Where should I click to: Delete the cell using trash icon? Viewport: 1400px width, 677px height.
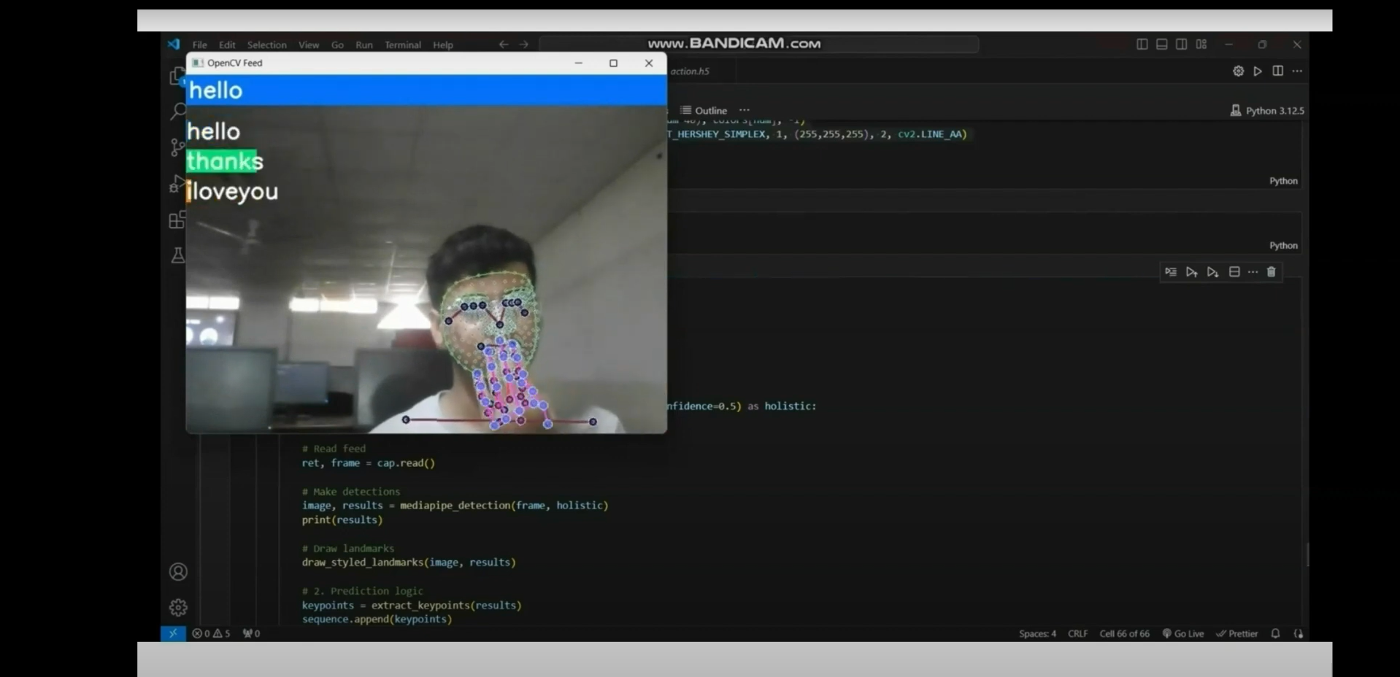pyautogui.click(x=1271, y=272)
